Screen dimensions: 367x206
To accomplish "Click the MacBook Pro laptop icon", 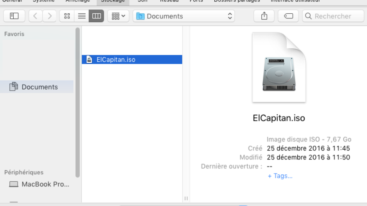I will [x=14, y=184].
